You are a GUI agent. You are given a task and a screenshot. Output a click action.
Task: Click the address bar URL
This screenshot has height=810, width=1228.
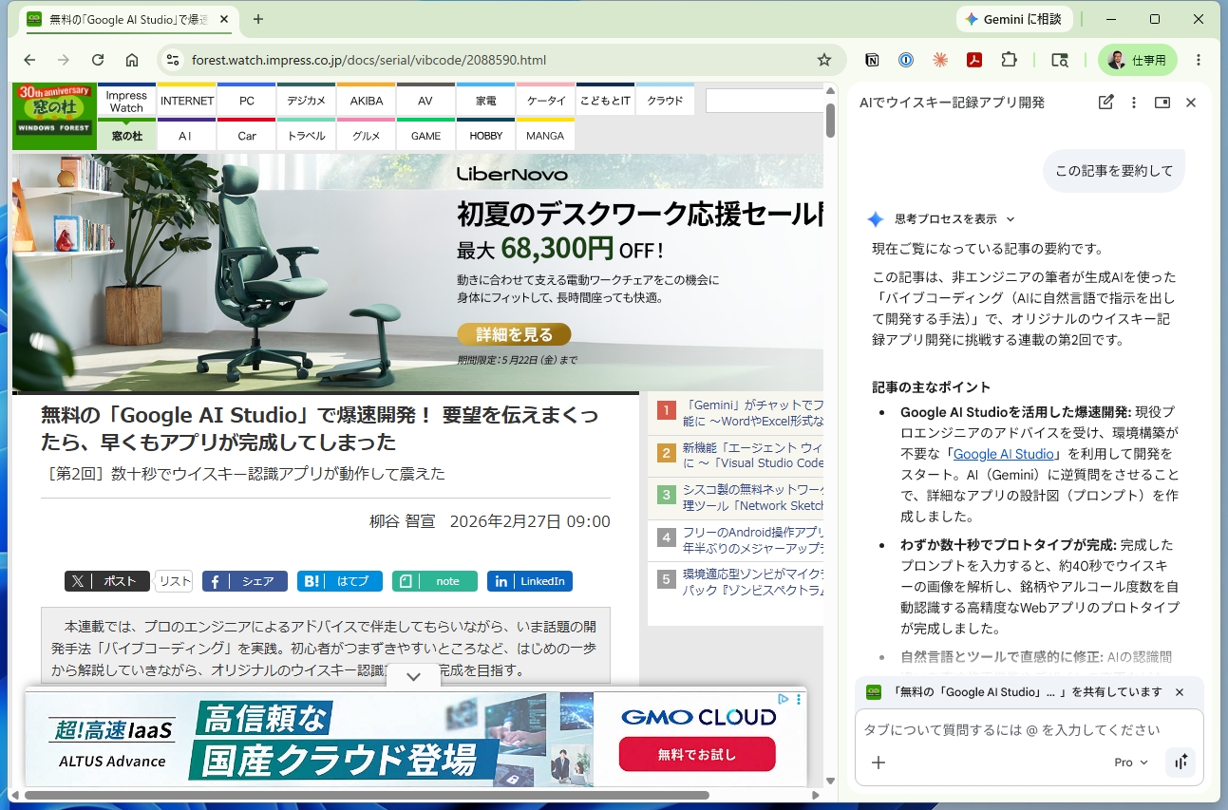[x=368, y=60]
